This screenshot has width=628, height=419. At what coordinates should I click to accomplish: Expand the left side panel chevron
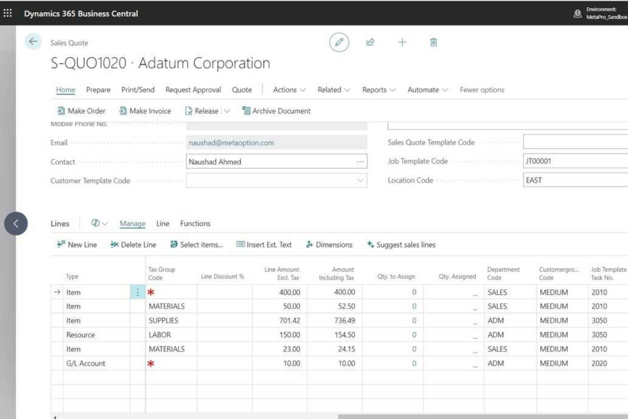pos(16,224)
